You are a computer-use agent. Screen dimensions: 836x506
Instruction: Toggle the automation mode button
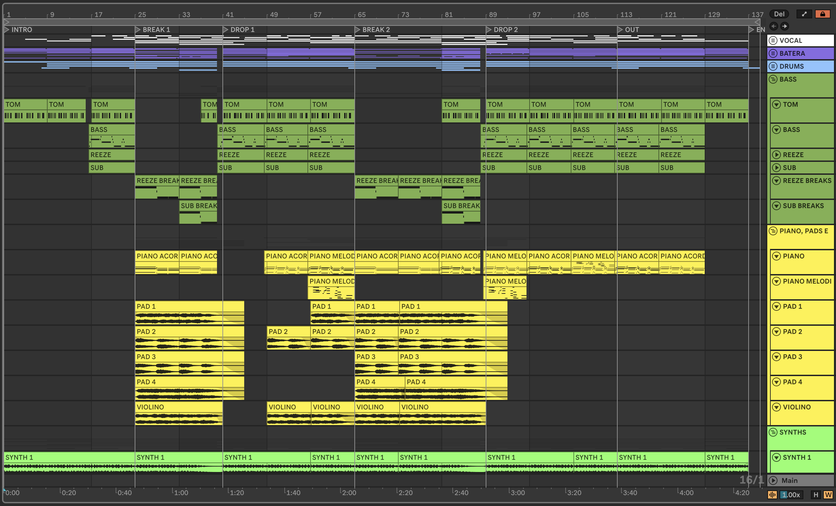click(804, 14)
